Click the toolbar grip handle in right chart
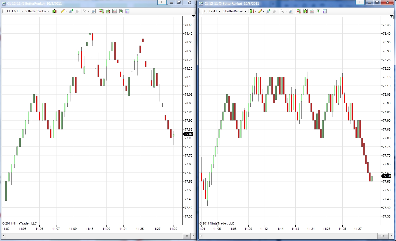This screenshot has height=241, width=396. 200,11
